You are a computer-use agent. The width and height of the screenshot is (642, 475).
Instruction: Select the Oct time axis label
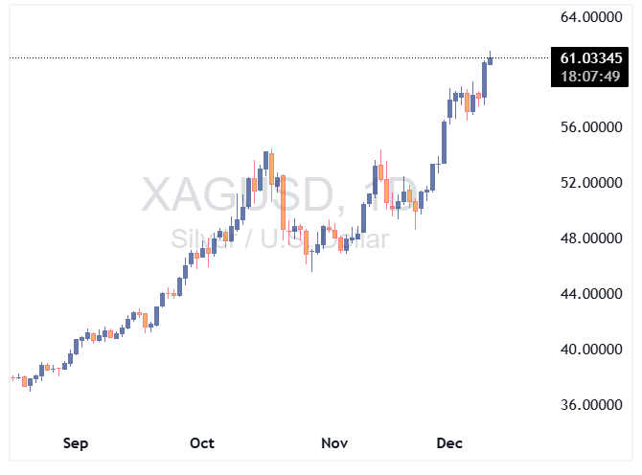pyautogui.click(x=202, y=443)
